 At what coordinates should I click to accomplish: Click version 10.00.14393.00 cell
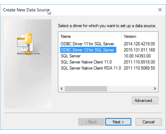point(137,56)
